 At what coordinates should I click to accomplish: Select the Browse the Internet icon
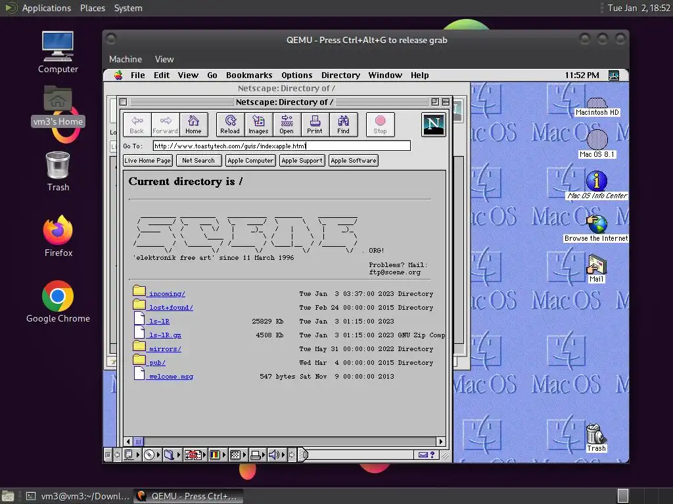tap(597, 228)
